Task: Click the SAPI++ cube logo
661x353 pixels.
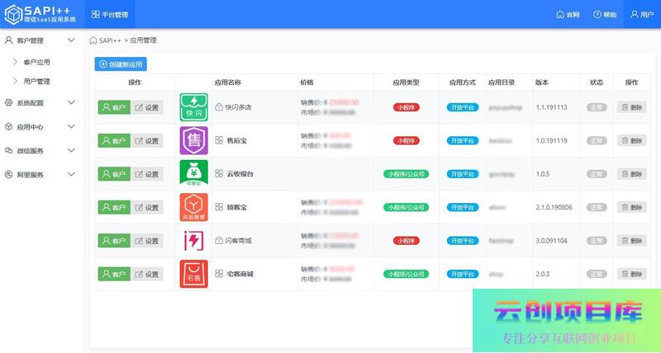Action: pos(13,14)
